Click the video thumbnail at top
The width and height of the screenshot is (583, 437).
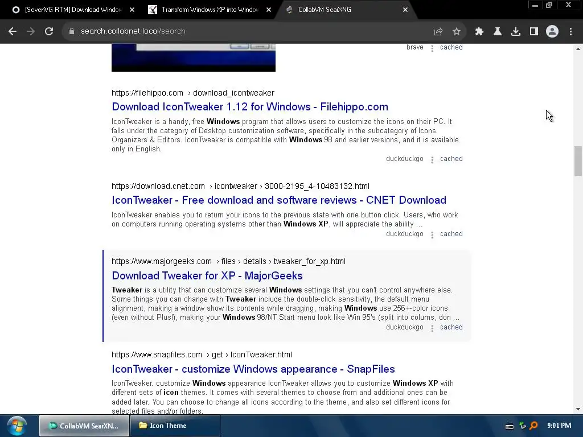click(x=194, y=57)
